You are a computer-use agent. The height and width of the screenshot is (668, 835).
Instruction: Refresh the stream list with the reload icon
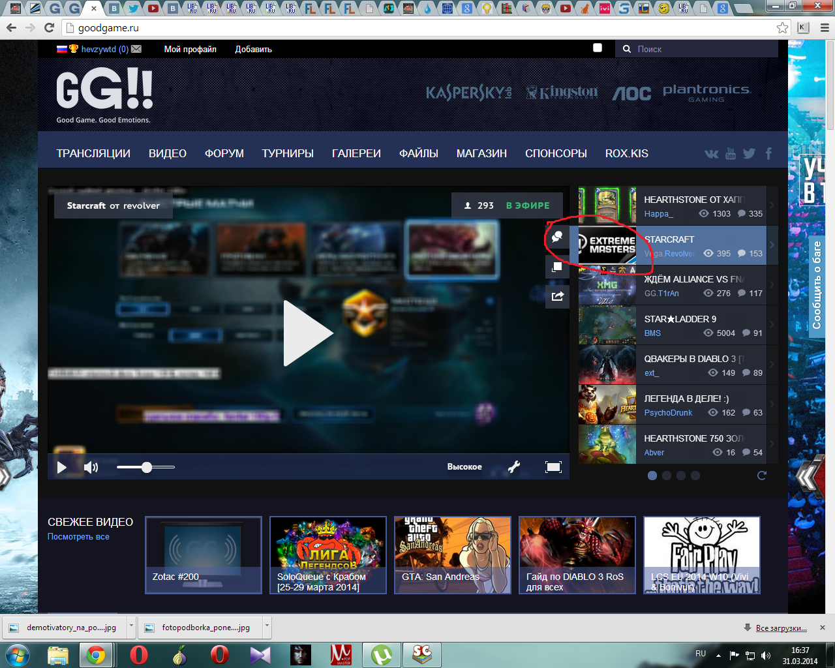761,476
